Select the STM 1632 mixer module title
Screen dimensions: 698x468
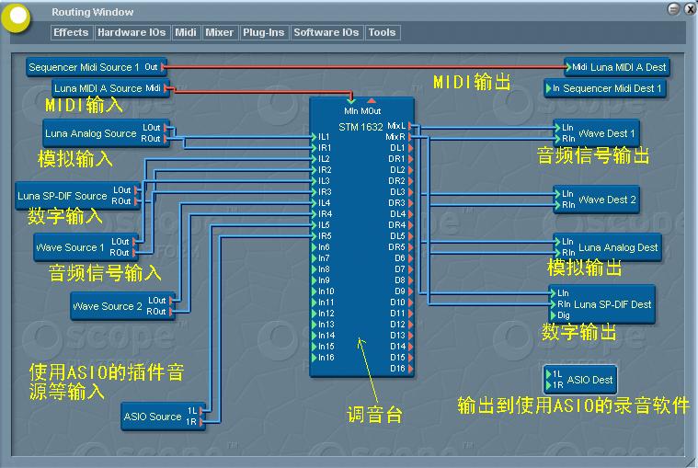(360, 127)
